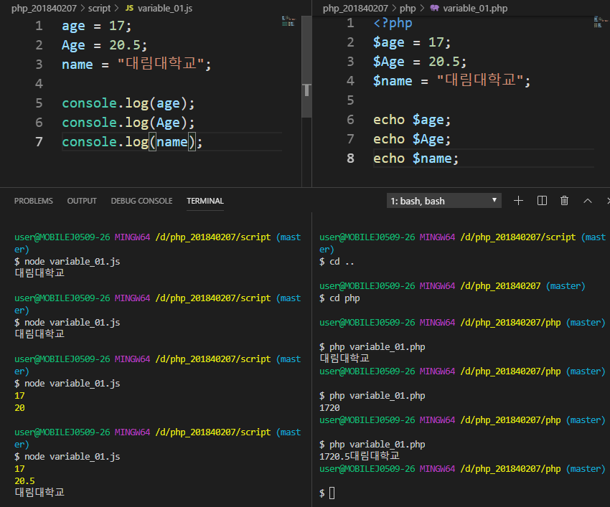Click the 'name = "대림대학교";' line in the JS file

click(136, 64)
